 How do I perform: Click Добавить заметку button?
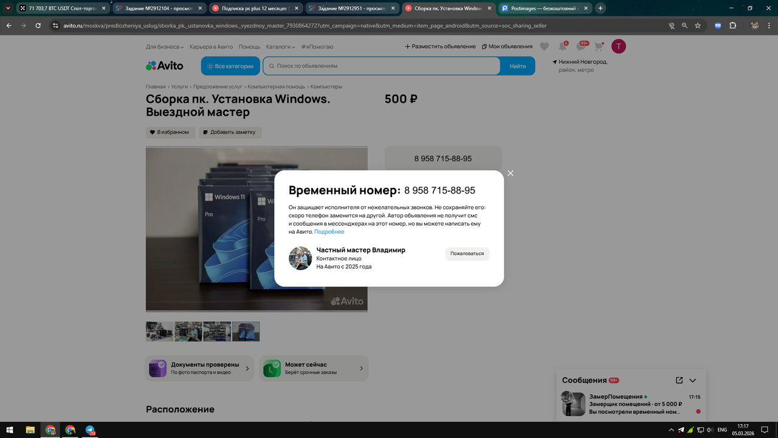point(230,133)
